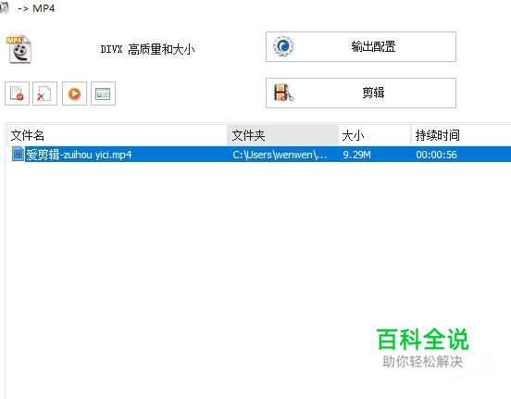Click the add file icon button
The image size is (511, 399).
17,94
